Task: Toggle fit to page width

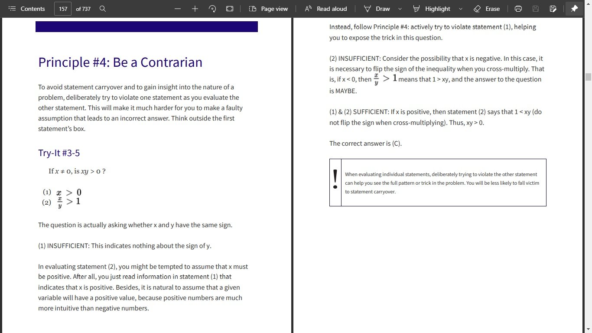Action: point(230,9)
